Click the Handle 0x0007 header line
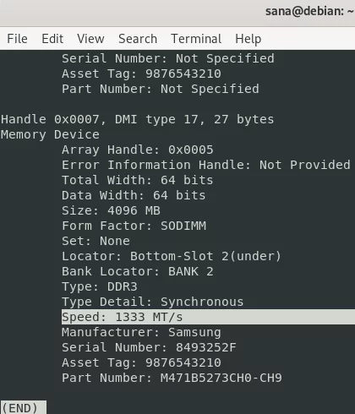 (138, 119)
